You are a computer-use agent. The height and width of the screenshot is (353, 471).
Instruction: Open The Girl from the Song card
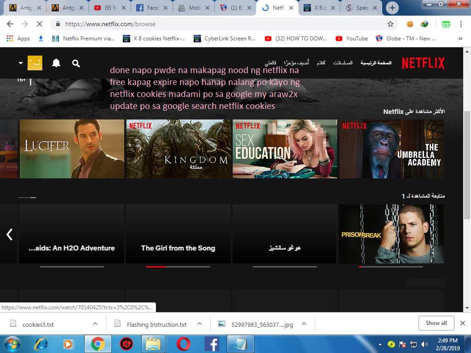coord(178,234)
